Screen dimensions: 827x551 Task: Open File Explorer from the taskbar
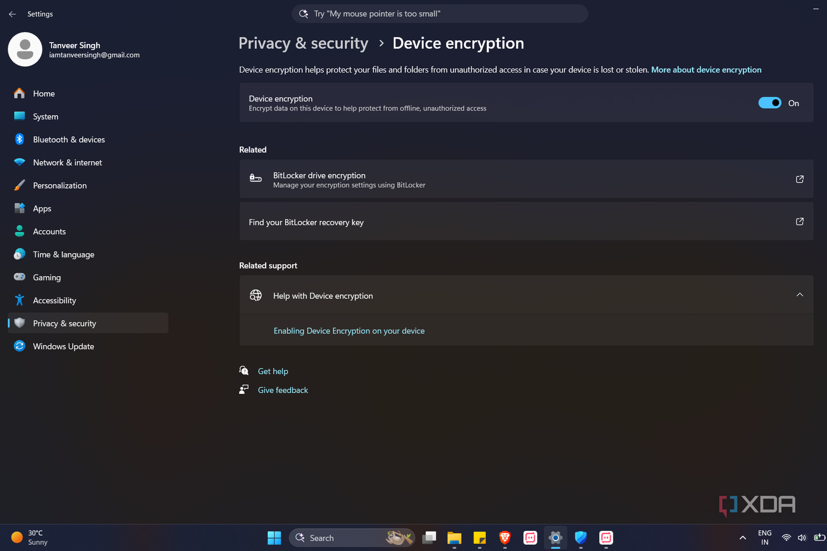(454, 538)
